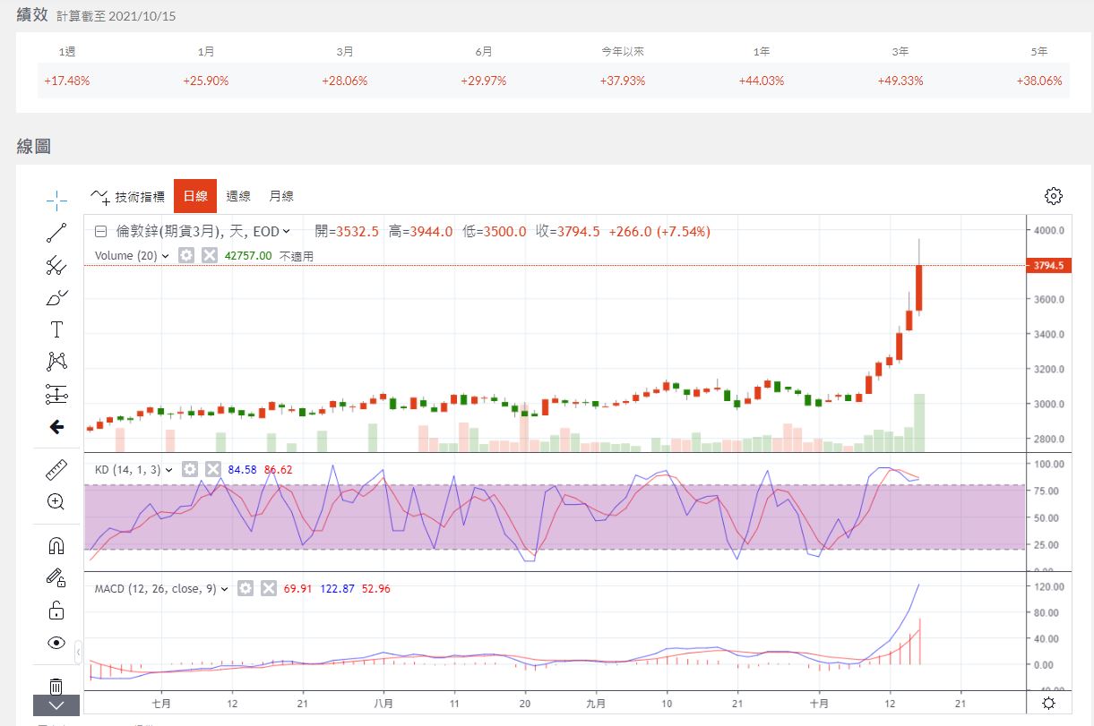
Task: Select the brush drawing tool
Action: click(x=56, y=297)
